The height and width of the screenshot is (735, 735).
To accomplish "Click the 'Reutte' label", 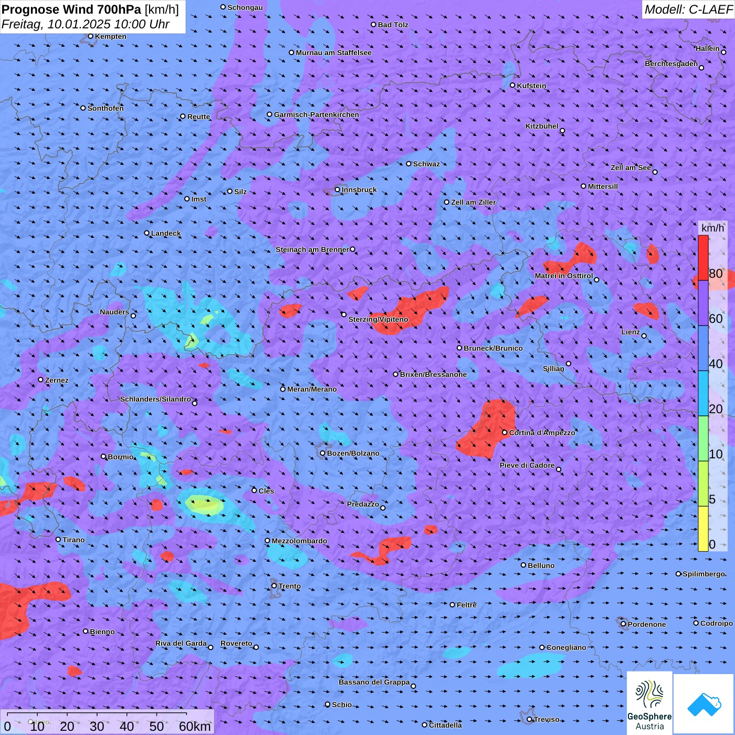I will click(x=198, y=117).
